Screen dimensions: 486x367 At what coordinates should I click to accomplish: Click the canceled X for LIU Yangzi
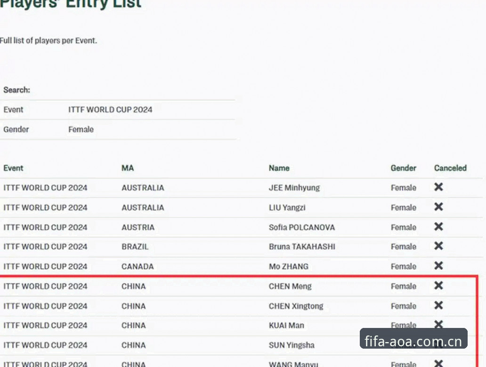(x=438, y=207)
